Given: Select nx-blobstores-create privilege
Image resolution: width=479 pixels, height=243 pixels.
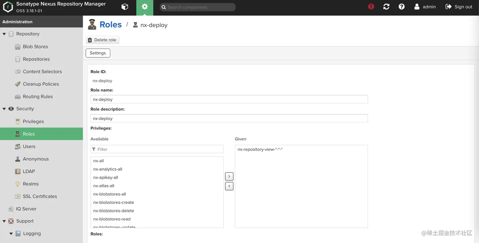Looking at the screenshot, I should 157,202.
